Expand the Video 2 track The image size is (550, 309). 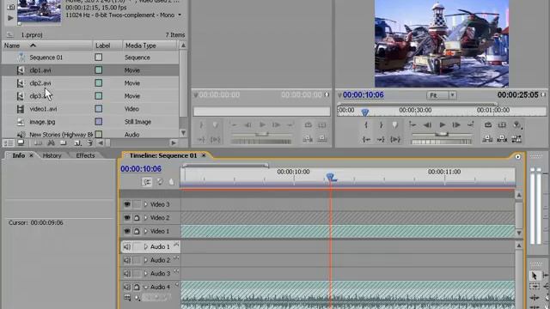[x=146, y=217]
